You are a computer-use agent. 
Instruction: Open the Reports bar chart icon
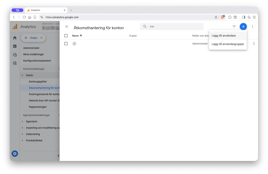pos(15,46)
